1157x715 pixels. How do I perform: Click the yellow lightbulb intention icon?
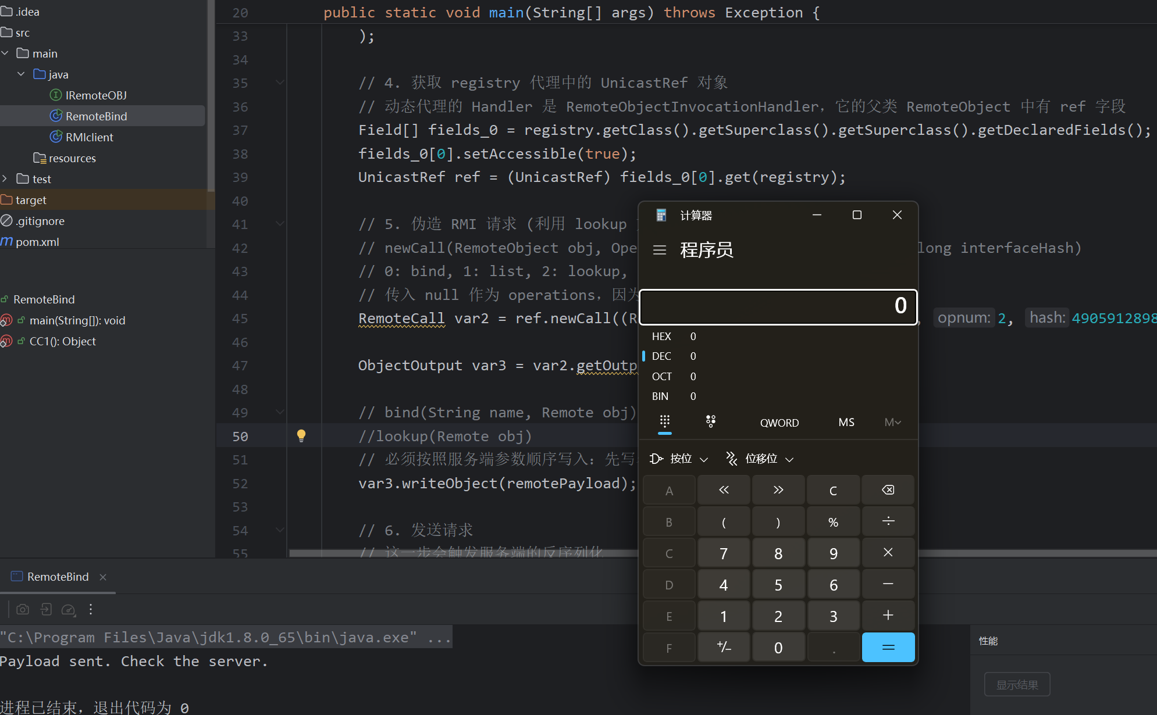coord(301,436)
